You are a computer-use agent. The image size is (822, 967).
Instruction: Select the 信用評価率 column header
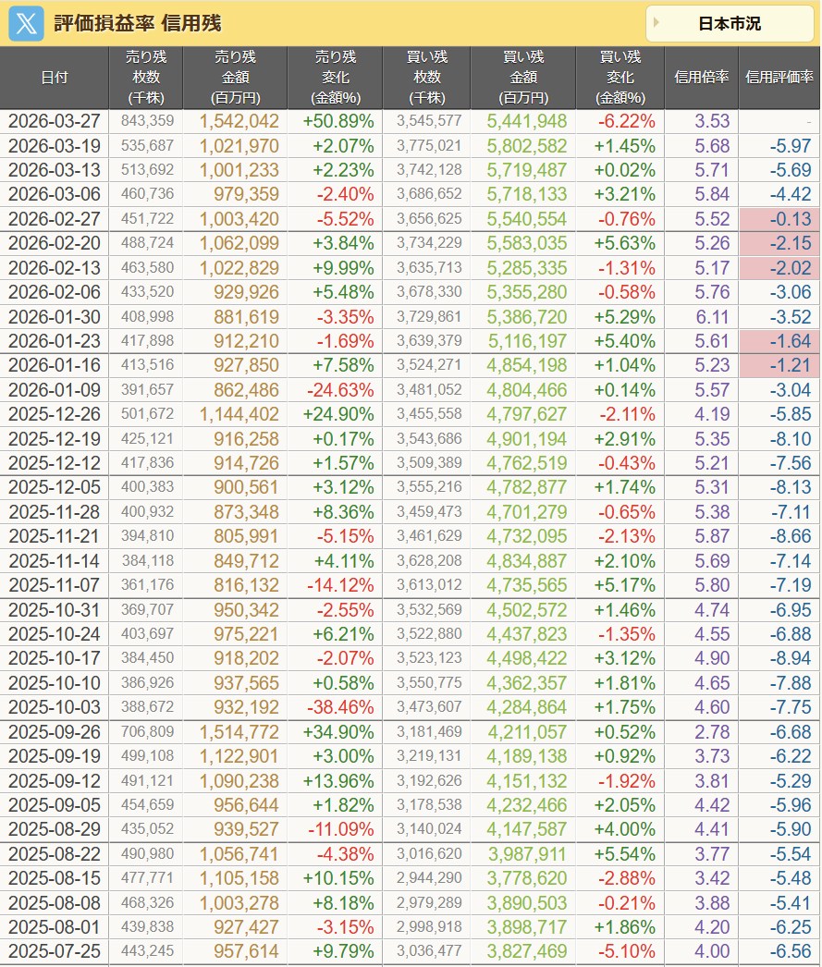coord(779,78)
